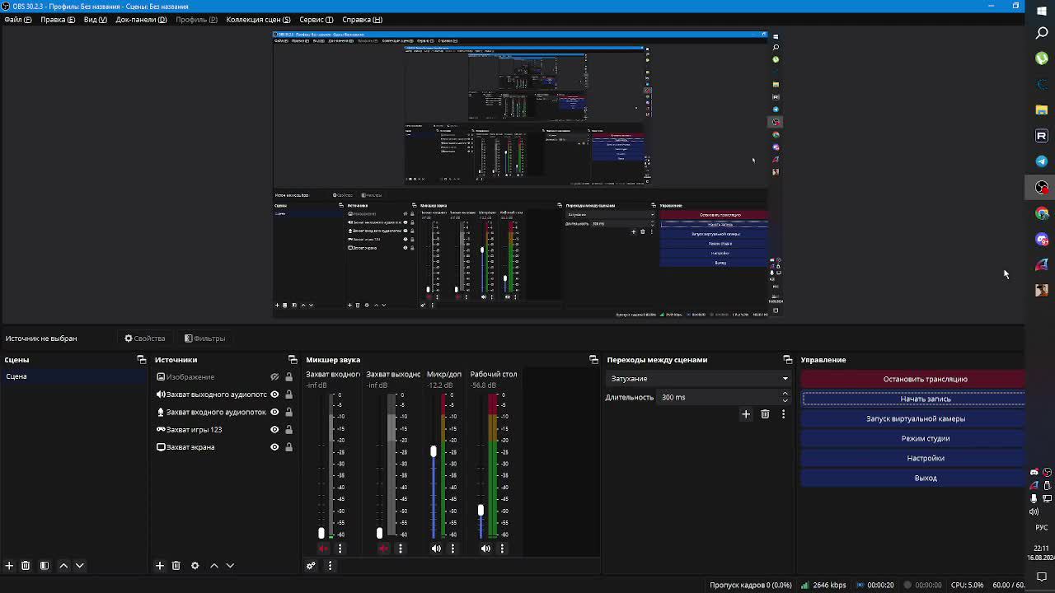Open the Затухание transition dropdown
Viewport: 1055px width, 593px height.
pyautogui.click(x=699, y=379)
